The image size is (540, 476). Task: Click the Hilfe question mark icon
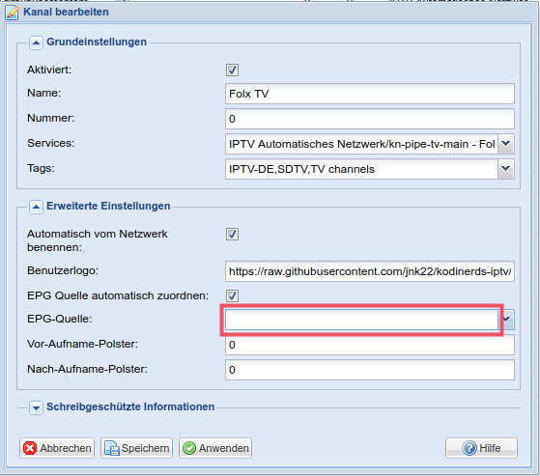point(469,448)
